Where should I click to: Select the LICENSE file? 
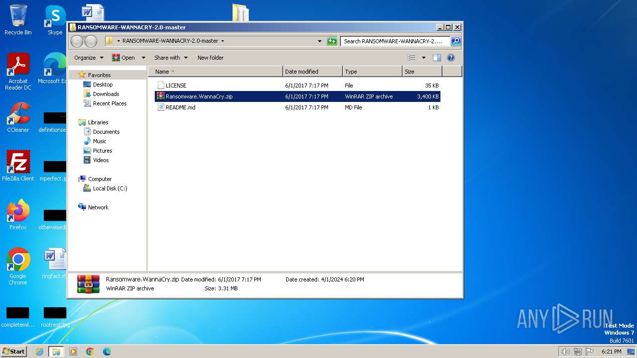[176, 86]
